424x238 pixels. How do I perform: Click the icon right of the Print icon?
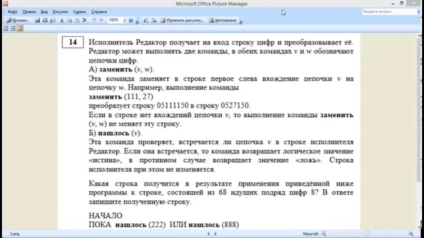coord(53,20)
